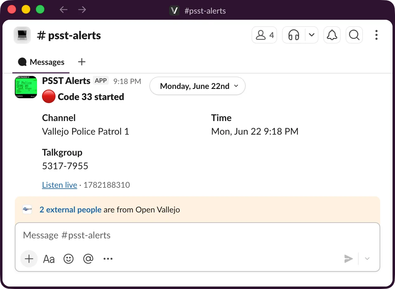
Task: Open the Monday, June 22nd date dropdown
Action: point(197,86)
